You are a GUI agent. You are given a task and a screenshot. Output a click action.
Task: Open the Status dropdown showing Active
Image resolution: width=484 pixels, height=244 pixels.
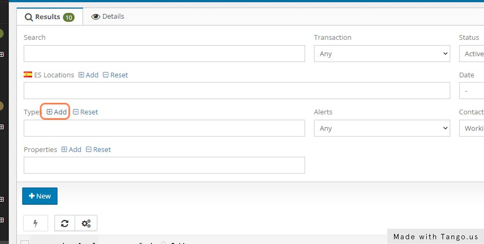(472, 54)
